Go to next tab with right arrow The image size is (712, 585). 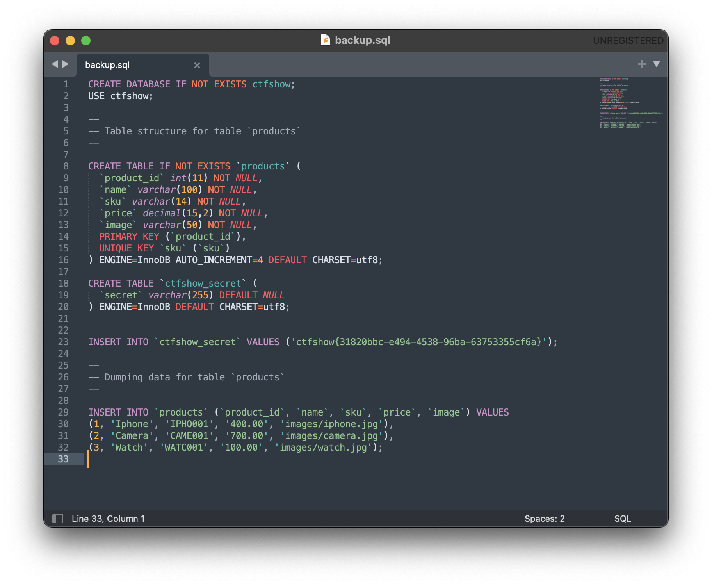pos(66,64)
